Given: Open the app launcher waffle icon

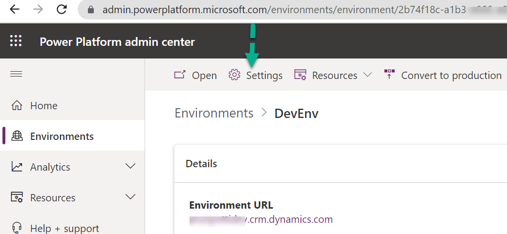Looking at the screenshot, I should click(16, 41).
